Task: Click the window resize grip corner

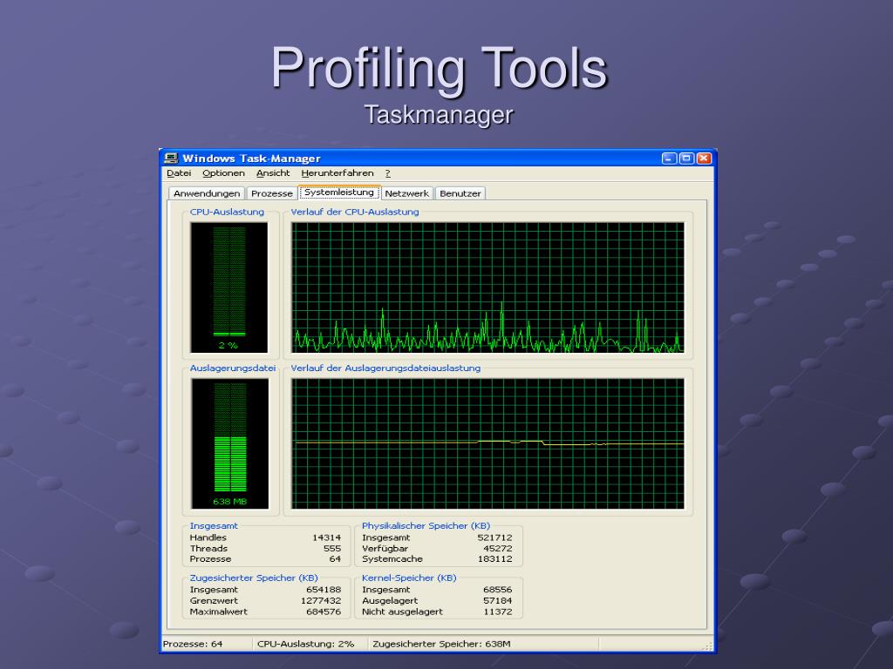Action: [708, 645]
